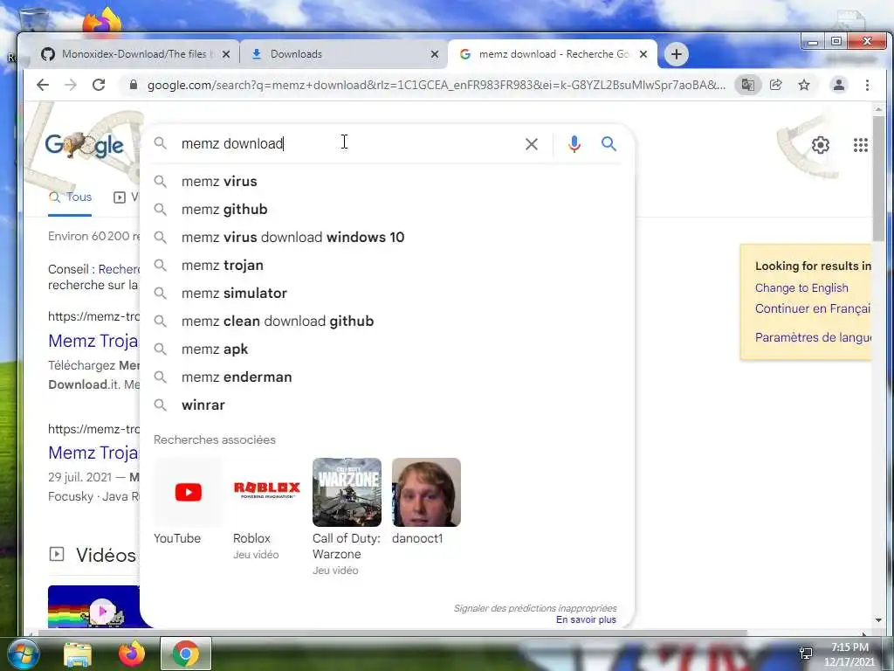Click the URL address bar
Screen dimensions: 894x671
[x=436, y=85]
